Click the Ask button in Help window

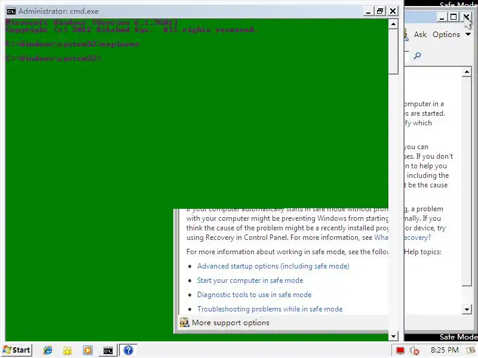420,35
